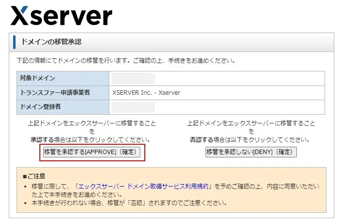This screenshot has width=344, height=223.
Task: Click the Xserver logo
Action: coord(61,16)
